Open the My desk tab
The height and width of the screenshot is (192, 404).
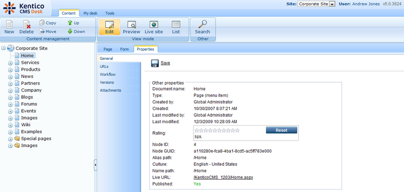[x=91, y=13]
